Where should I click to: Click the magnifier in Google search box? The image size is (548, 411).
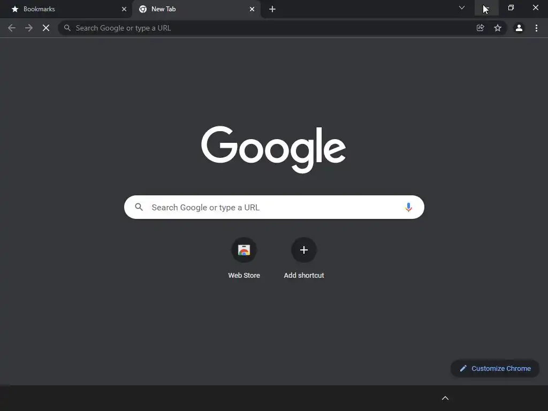[x=139, y=207]
